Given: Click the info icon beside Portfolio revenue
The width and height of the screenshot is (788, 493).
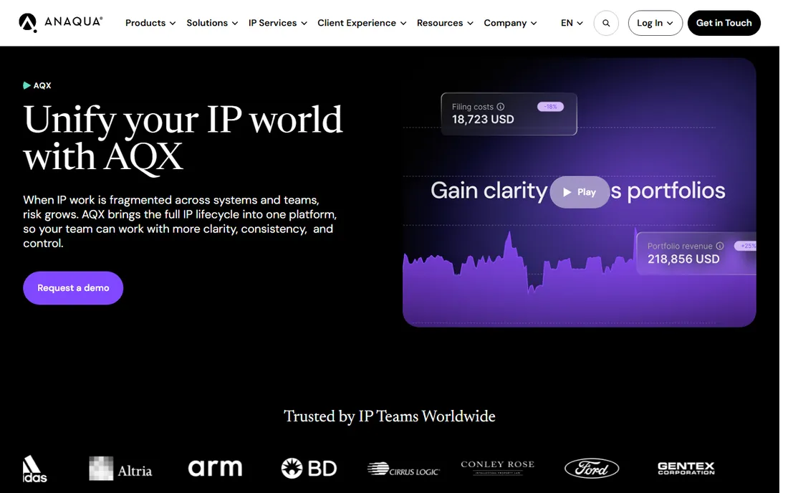Looking at the screenshot, I should pyautogui.click(x=720, y=246).
